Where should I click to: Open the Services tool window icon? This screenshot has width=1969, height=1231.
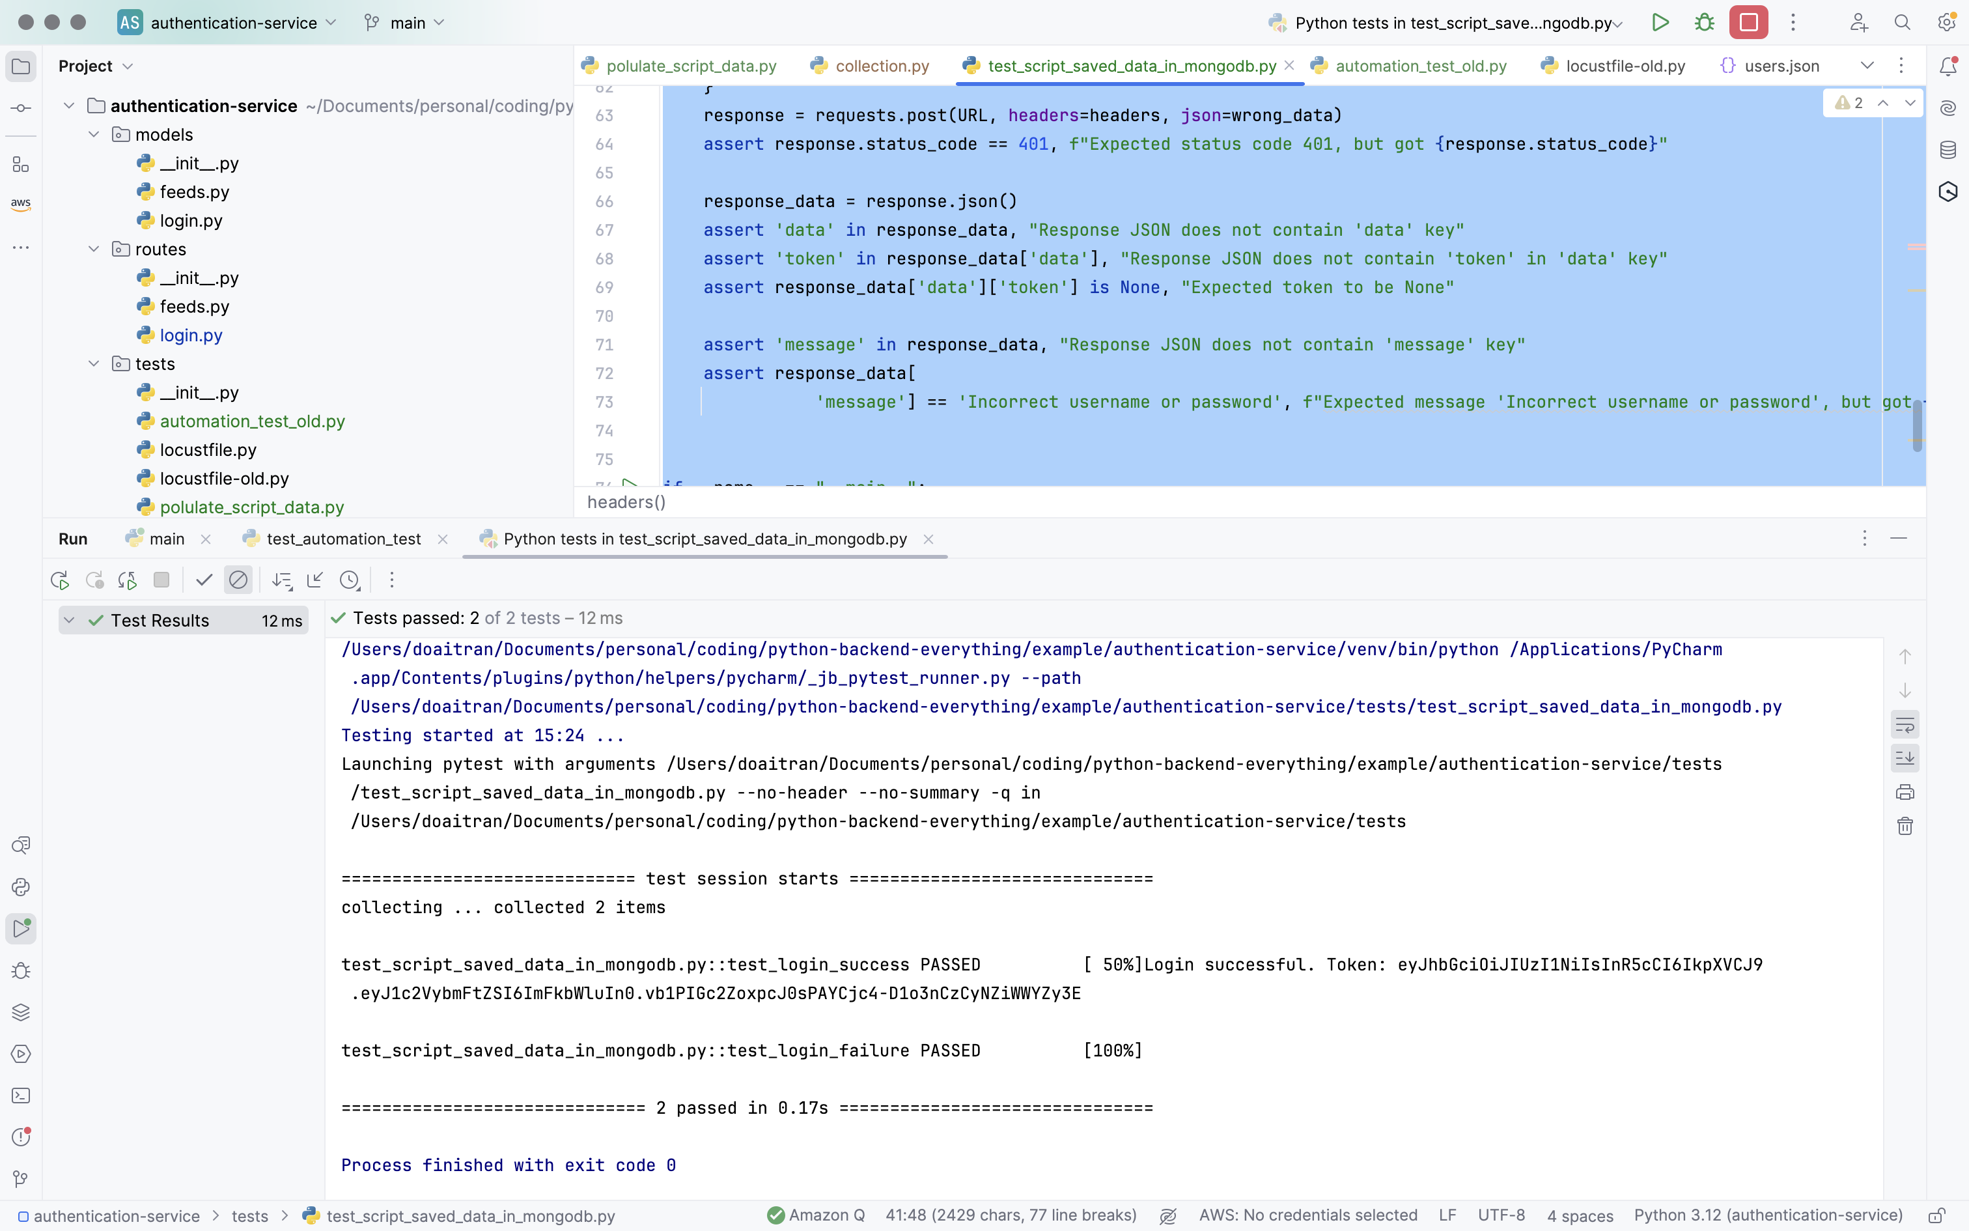[x=21, y=1054]
